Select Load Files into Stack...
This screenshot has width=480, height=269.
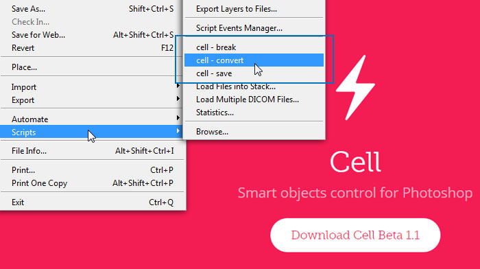coord(254,86)
